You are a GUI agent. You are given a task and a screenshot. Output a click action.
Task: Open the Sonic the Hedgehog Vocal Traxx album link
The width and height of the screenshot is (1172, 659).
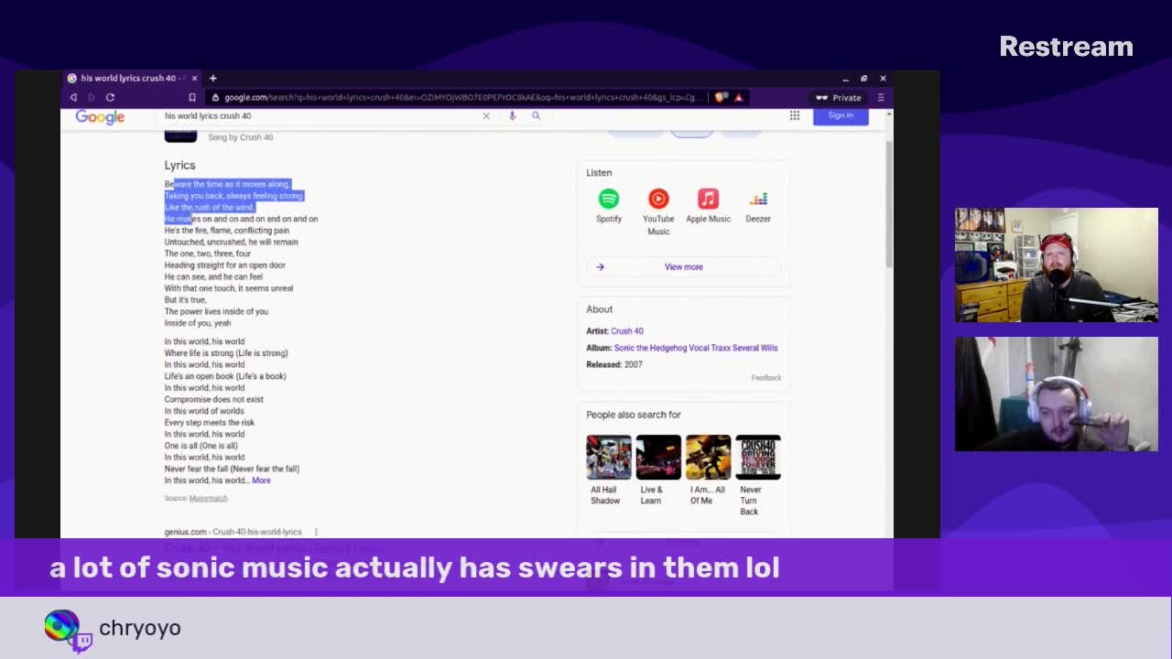pyautogui.click(x=696, y=348)
